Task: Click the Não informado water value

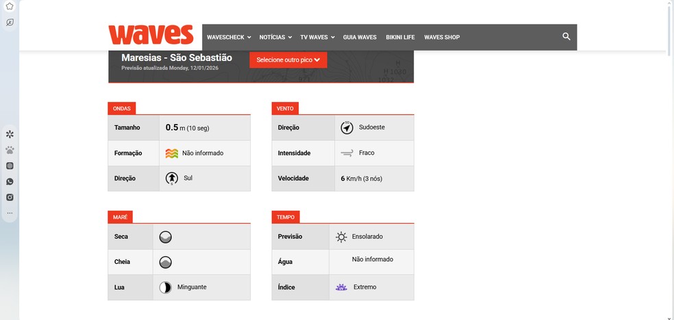Action: pos(373,260)
